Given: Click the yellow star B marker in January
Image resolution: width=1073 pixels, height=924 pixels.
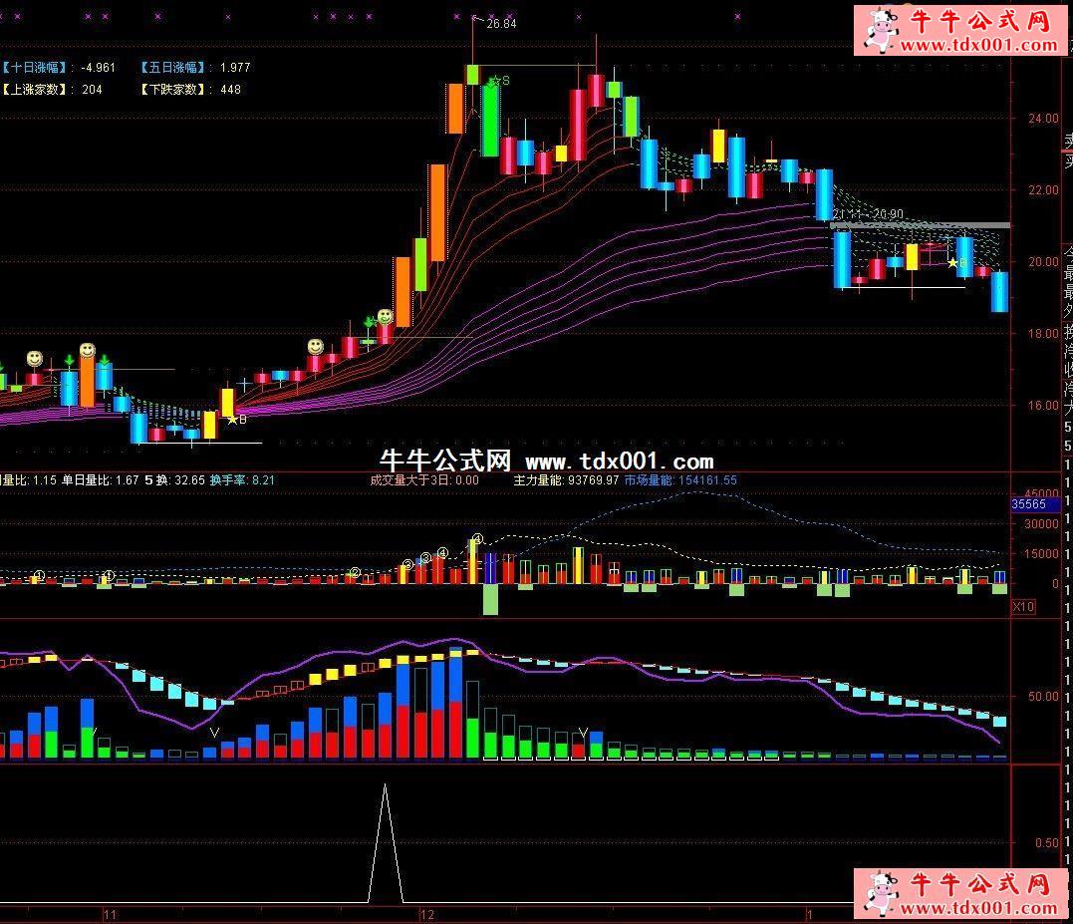Looking at the screenshot, I should tap(956, 263).
